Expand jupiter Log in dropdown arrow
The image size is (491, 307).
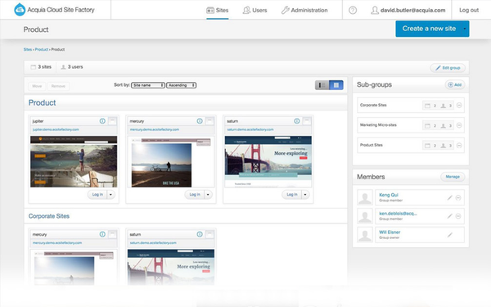coord(110,195)
